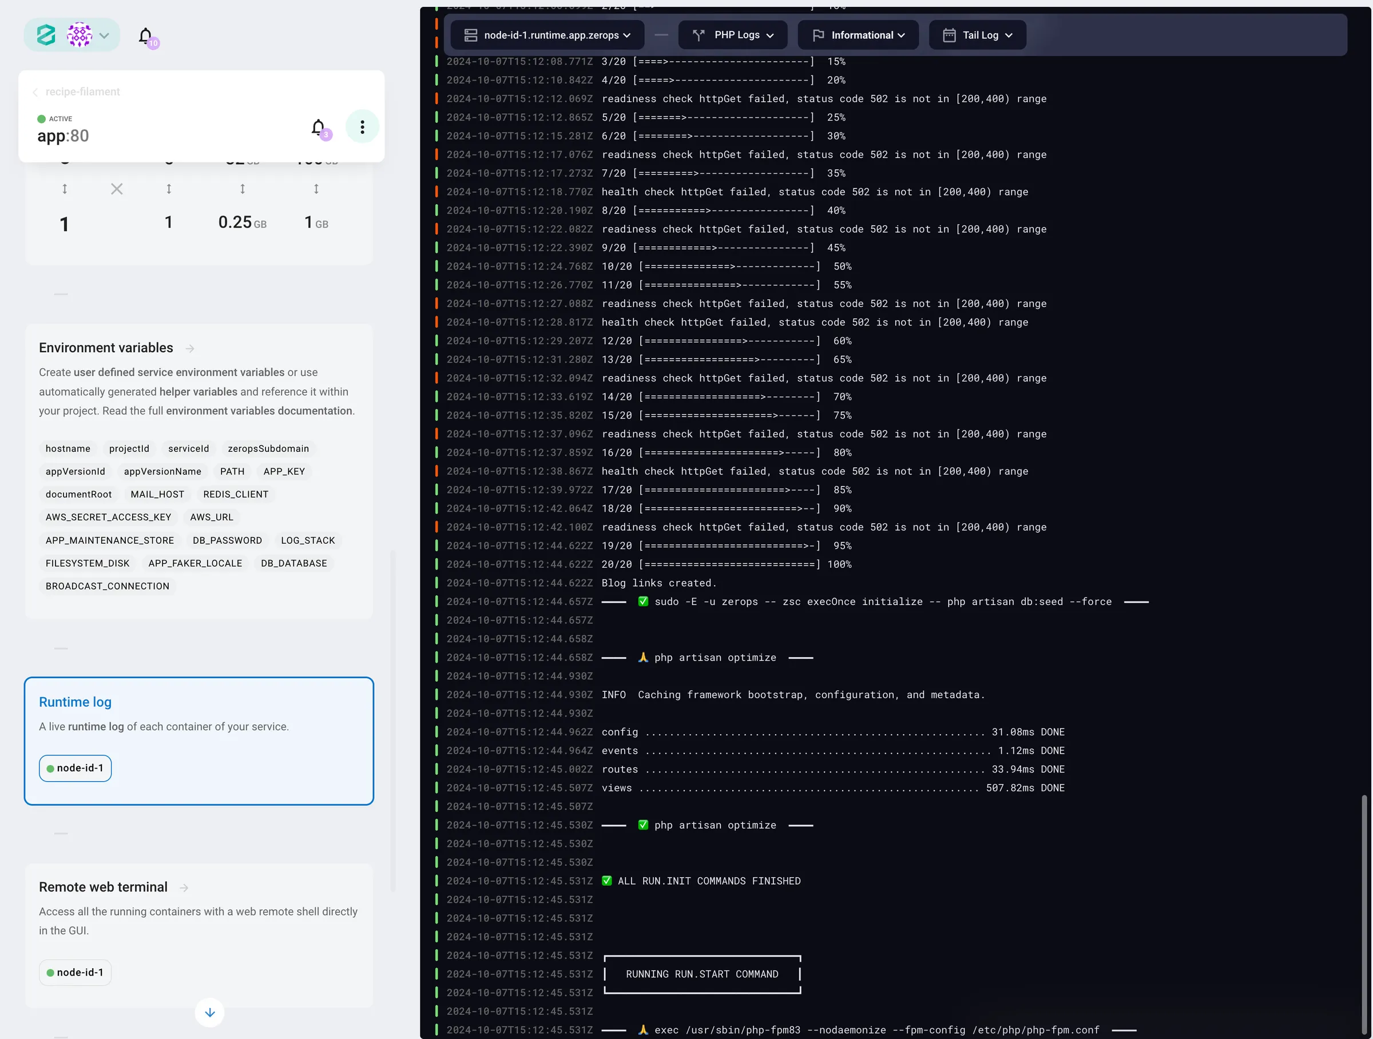Image resolution: width=1373 pixels, height=1039 pixels.
Task: Click the arrow next to Remote web terminal
Action: pos(184,887)
